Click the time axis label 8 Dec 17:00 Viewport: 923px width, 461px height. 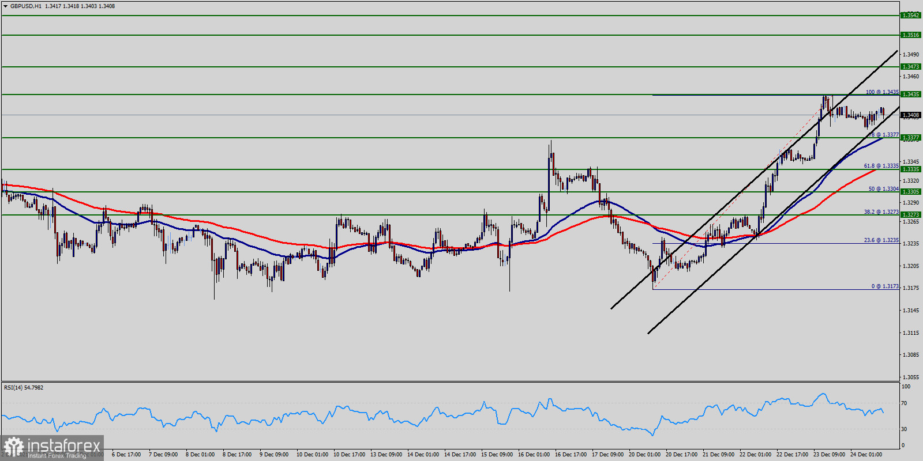click(x=237, y=455)
